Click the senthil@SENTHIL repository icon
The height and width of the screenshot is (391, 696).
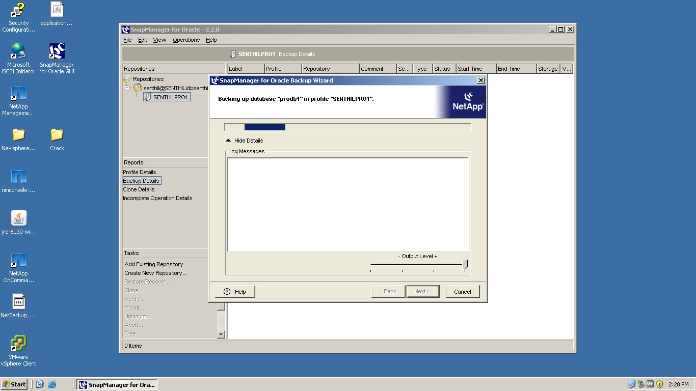coord(138,88)
